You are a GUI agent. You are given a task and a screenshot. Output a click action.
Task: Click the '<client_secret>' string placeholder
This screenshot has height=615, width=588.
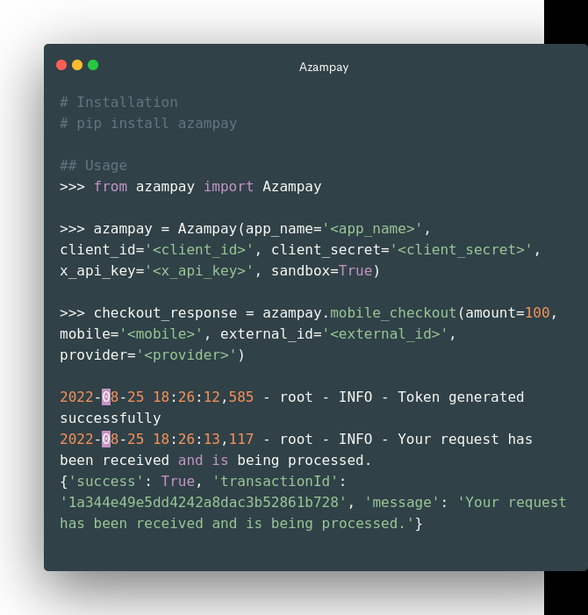[461, 250]
